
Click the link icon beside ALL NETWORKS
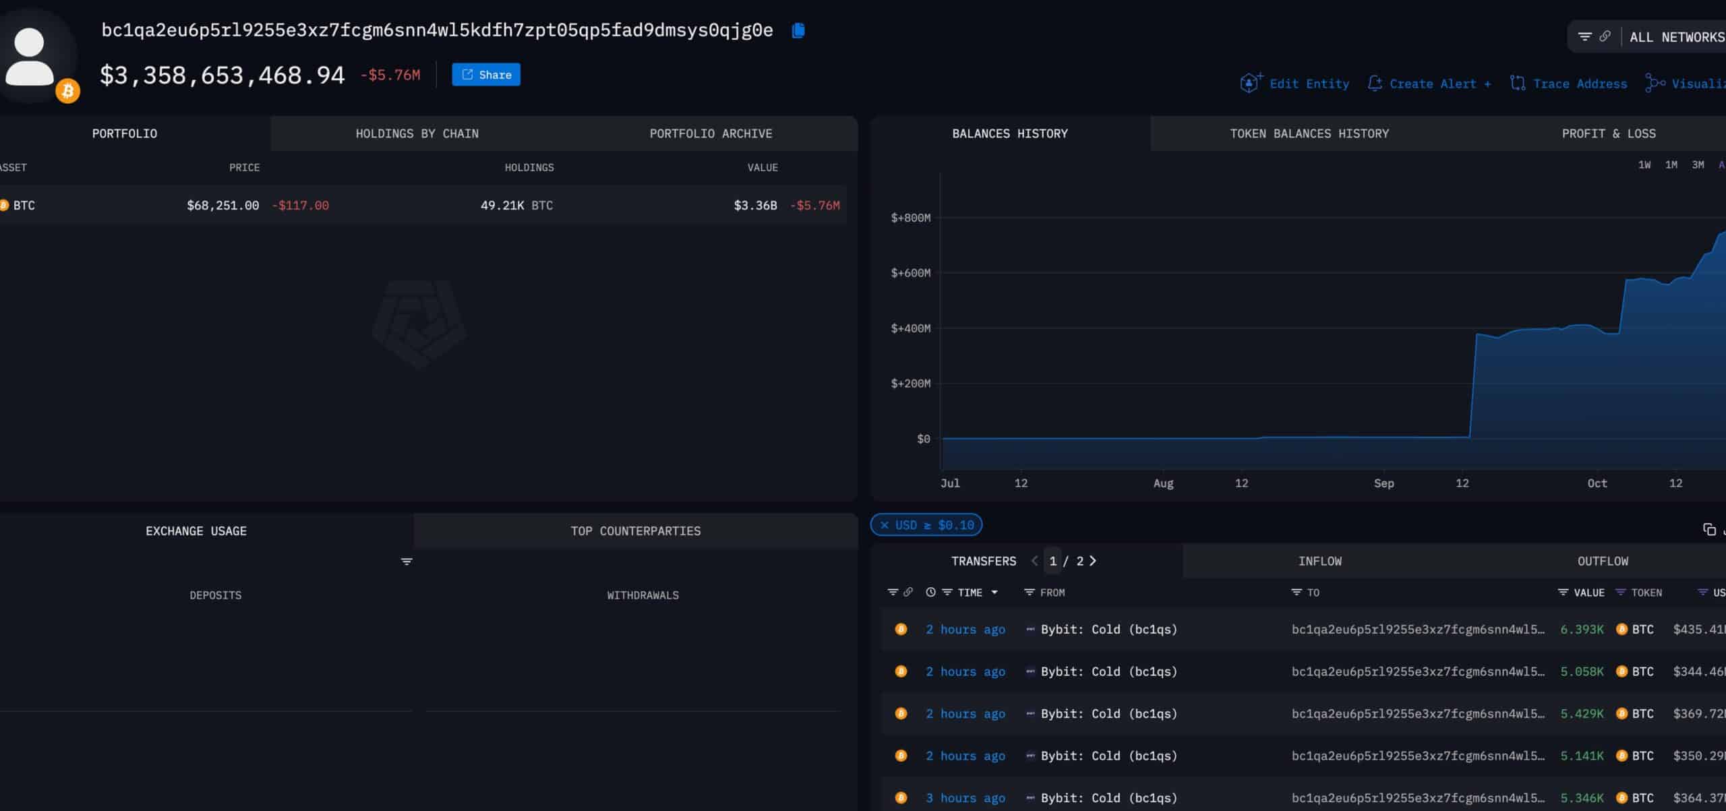pos(1605,36)
